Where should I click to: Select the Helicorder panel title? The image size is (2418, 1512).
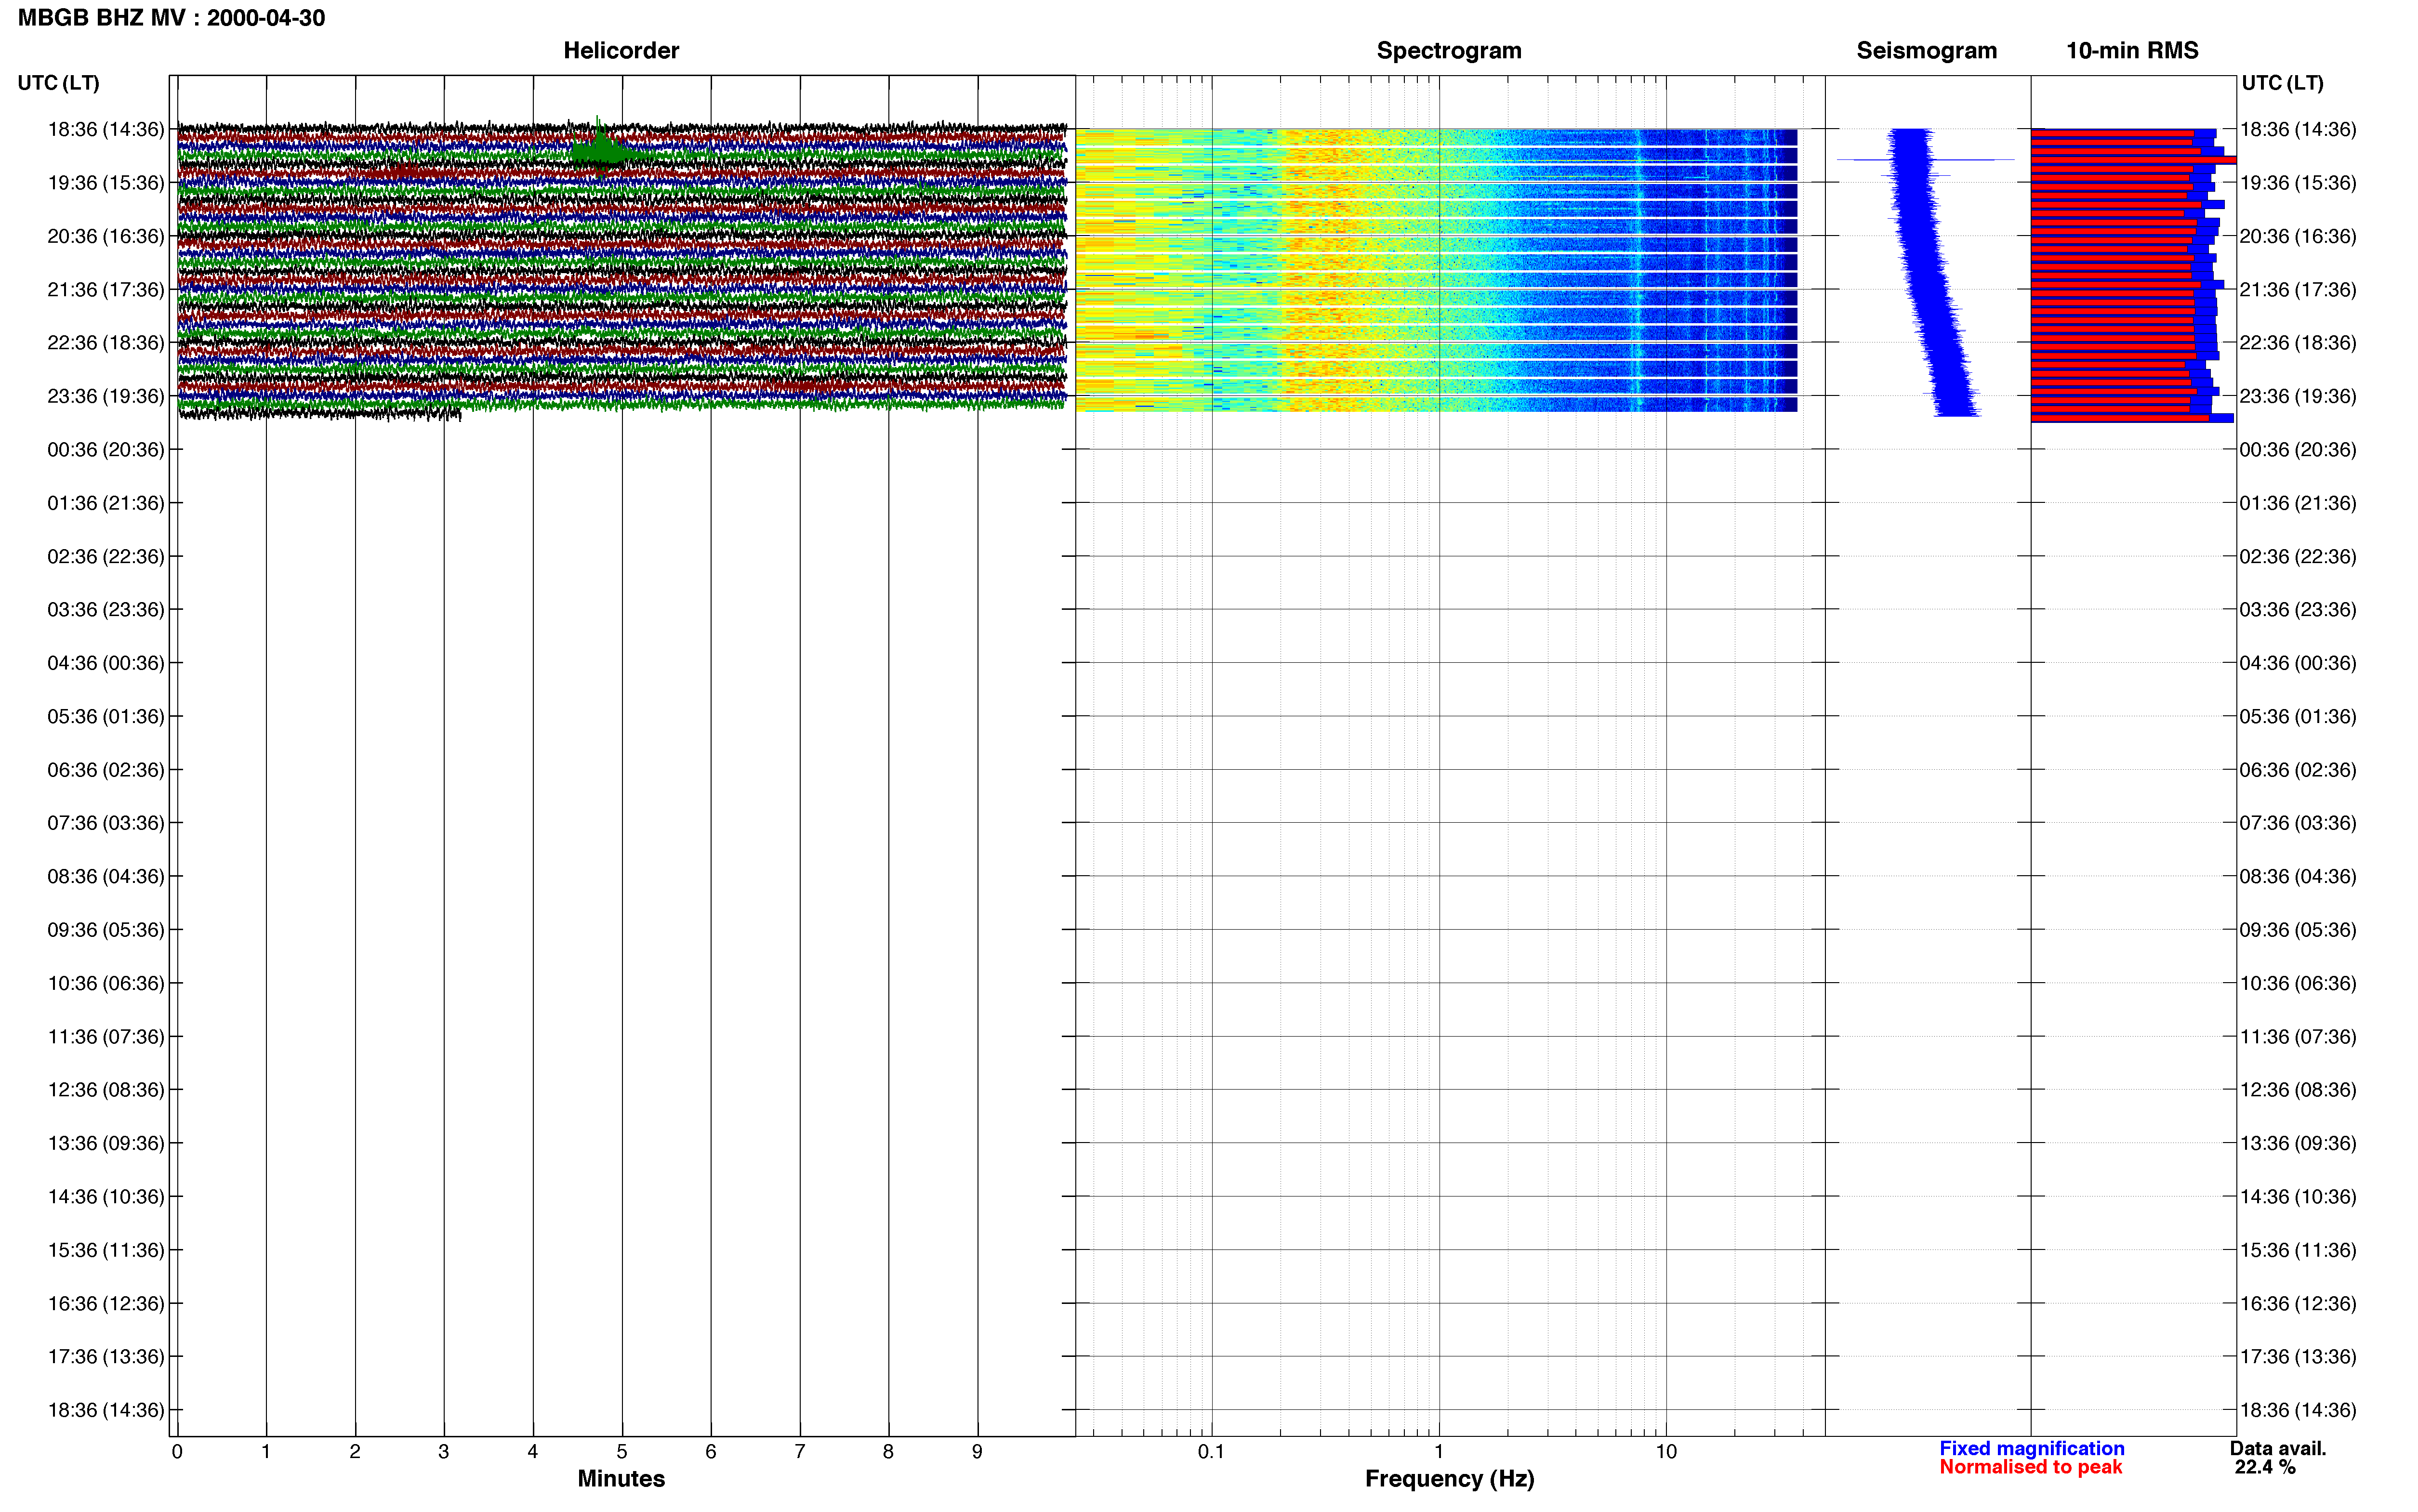tap(621, 50)
